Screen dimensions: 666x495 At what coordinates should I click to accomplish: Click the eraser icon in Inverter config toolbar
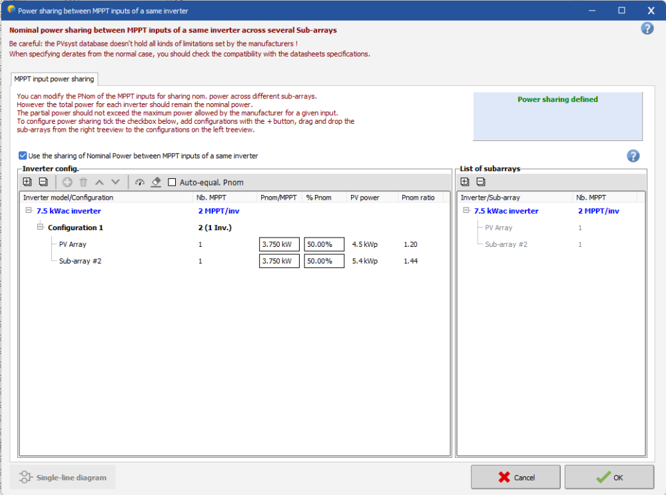(156, 182)
